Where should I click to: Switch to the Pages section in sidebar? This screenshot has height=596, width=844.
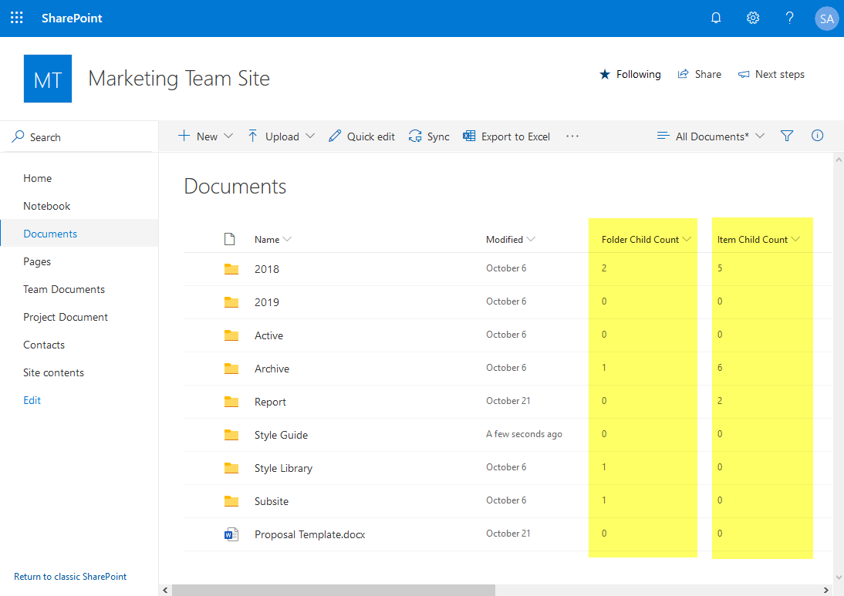(x=37, y=261)
